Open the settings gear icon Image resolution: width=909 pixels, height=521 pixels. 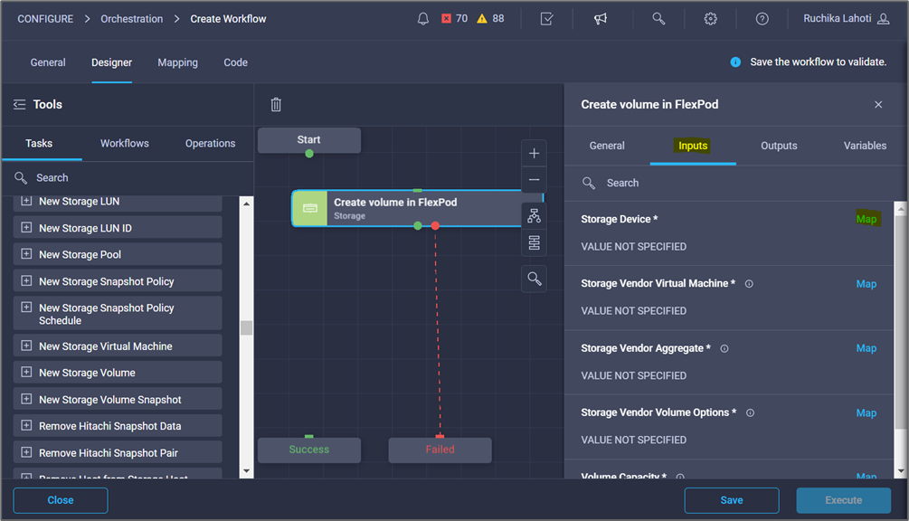tap(711, 19)
